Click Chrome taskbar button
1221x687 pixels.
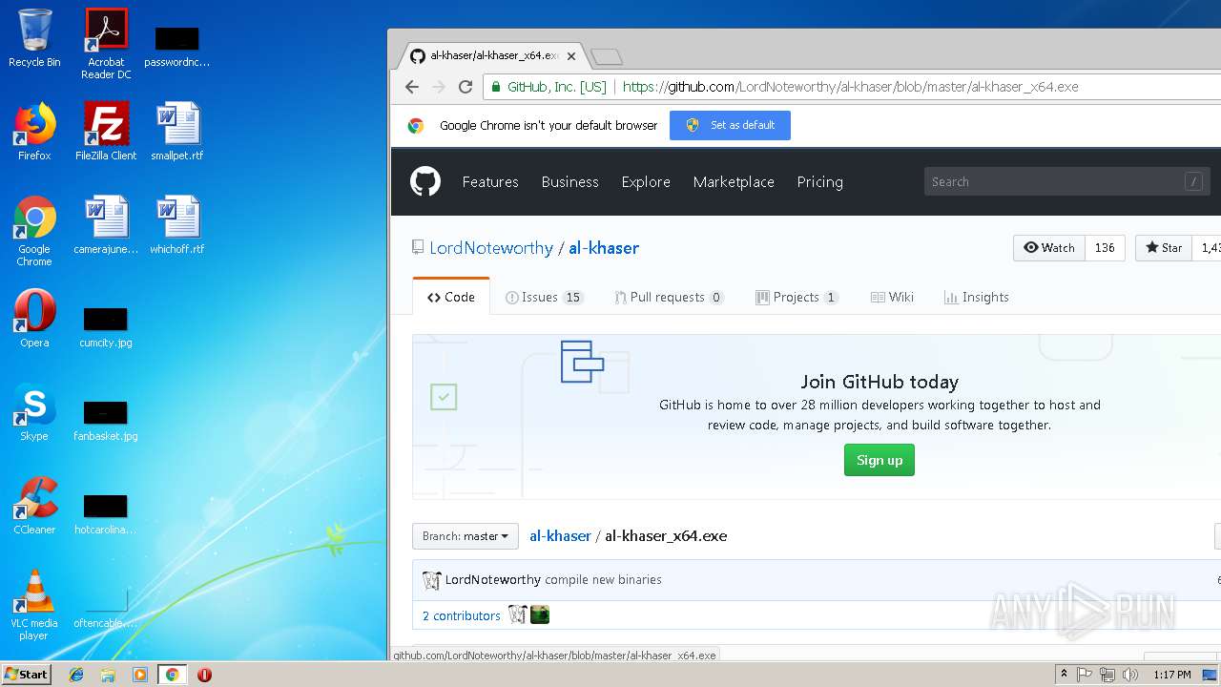(172, 675)
